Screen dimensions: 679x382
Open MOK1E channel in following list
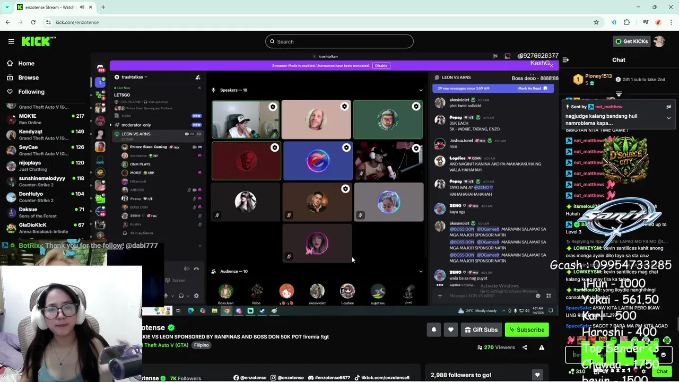click(45, 119)
